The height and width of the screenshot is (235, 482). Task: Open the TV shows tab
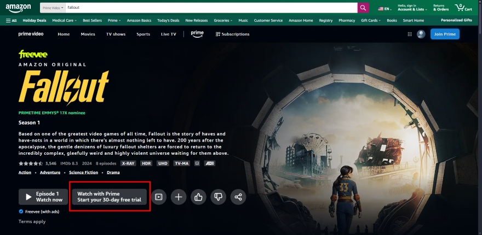[x=116, y=34]
